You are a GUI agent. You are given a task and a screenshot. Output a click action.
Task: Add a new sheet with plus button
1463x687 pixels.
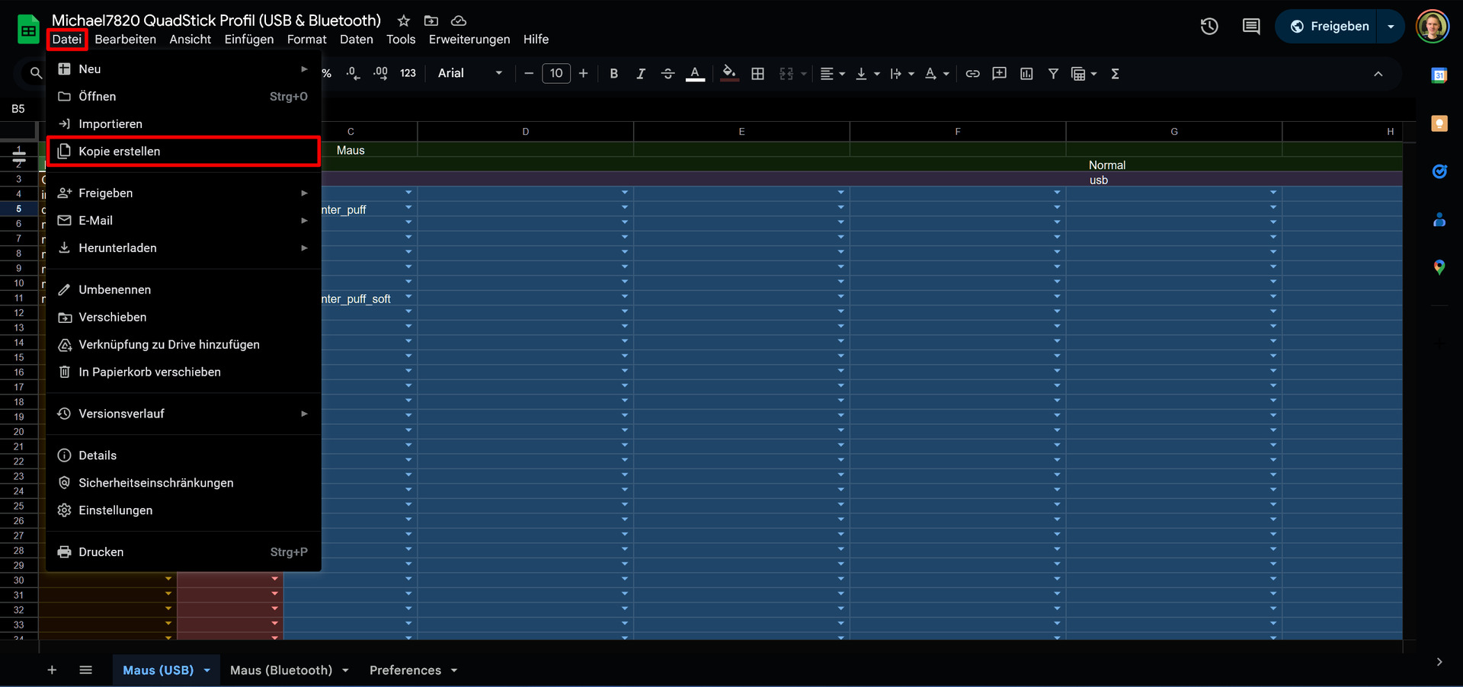(52, 670)
